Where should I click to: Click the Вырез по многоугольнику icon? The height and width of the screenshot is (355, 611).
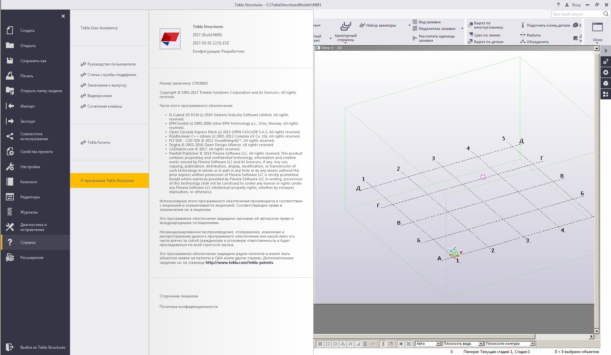click(x=471, y=25)
